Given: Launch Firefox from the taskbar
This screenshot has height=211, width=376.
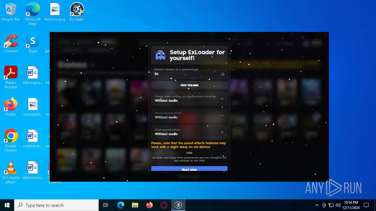Looking at the screenshot, I should coord(150,205).
